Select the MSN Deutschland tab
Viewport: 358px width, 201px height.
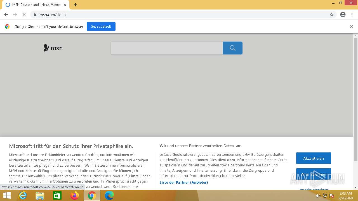point(36,5)
